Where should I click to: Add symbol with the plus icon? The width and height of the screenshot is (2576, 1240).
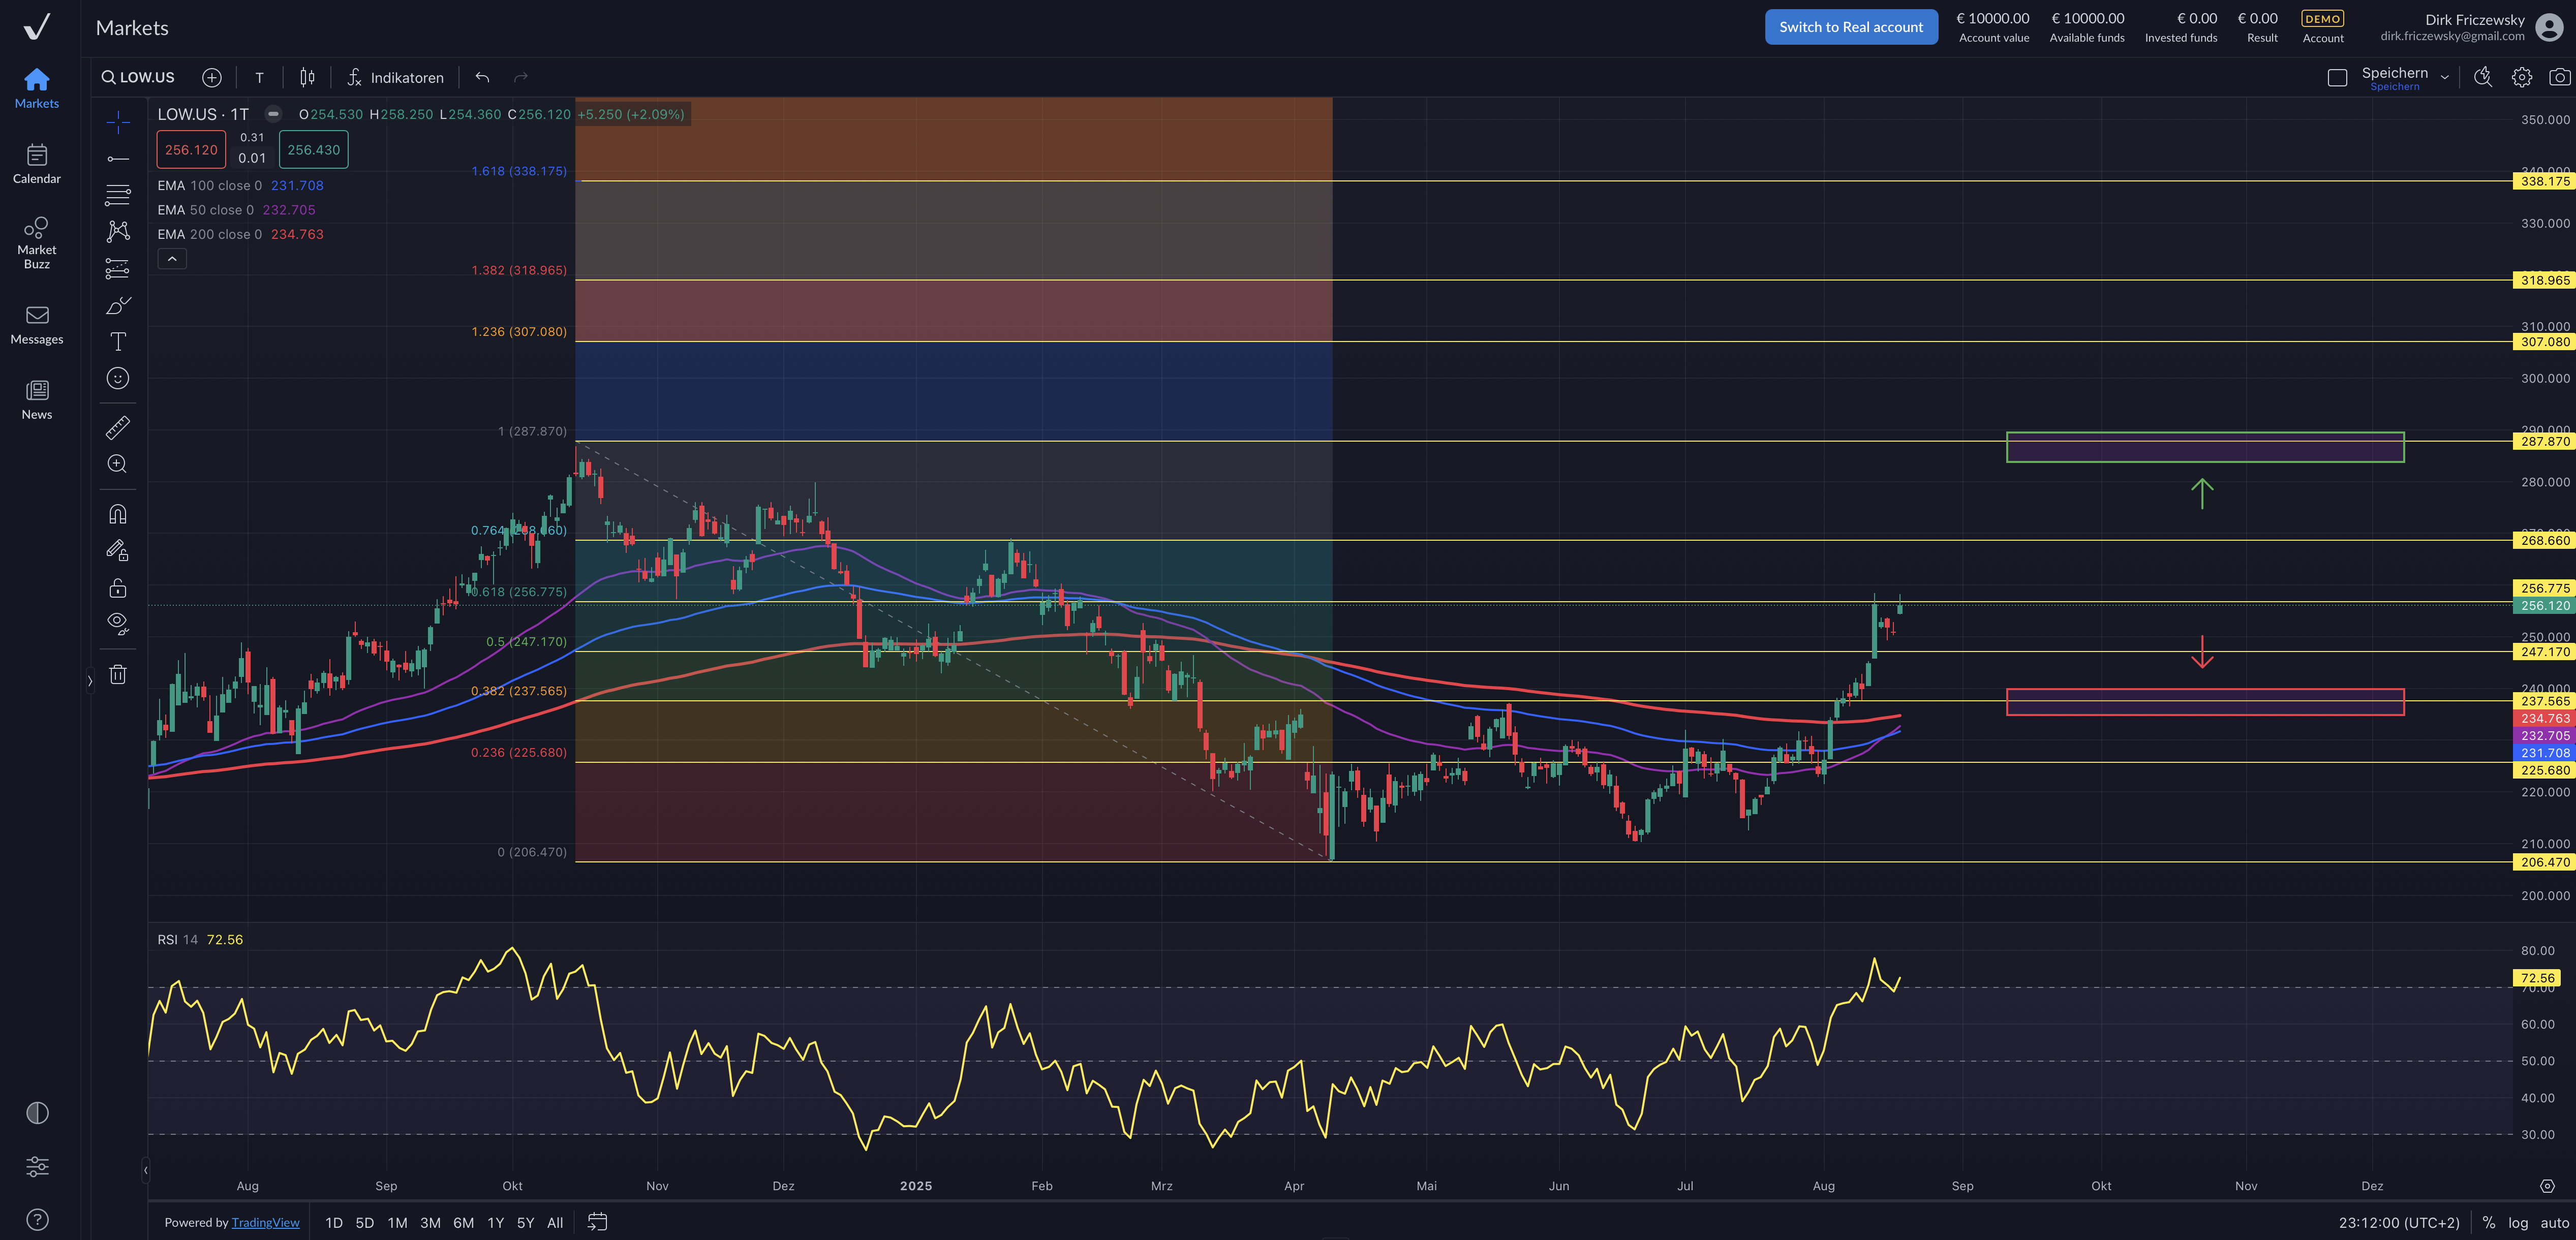(x=212, y=77)
